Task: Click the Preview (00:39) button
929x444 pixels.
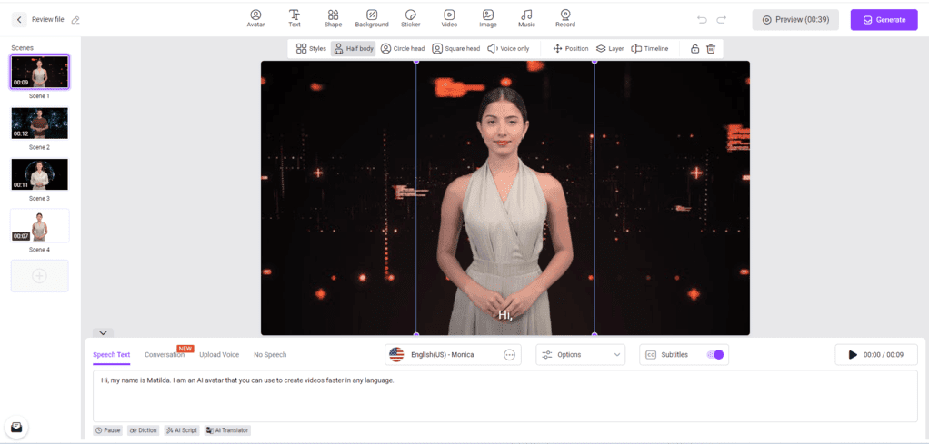Action: [x=795, y=20]
